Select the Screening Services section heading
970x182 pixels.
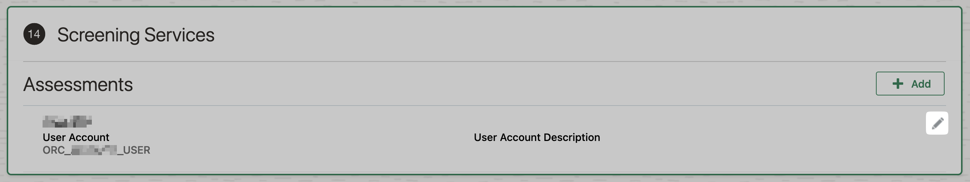coord(136,35)
